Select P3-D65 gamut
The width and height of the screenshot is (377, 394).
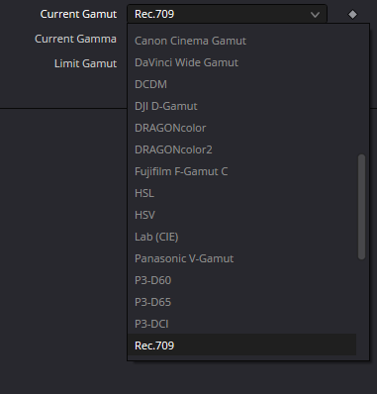[241, 302]
